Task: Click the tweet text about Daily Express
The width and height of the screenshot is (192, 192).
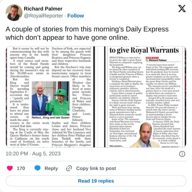Action: (87, 33)
